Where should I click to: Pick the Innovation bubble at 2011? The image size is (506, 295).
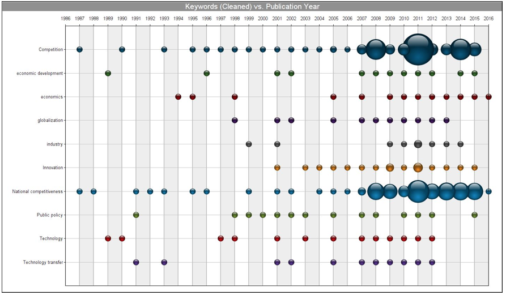pyautogui.click(x=418, y=168)
